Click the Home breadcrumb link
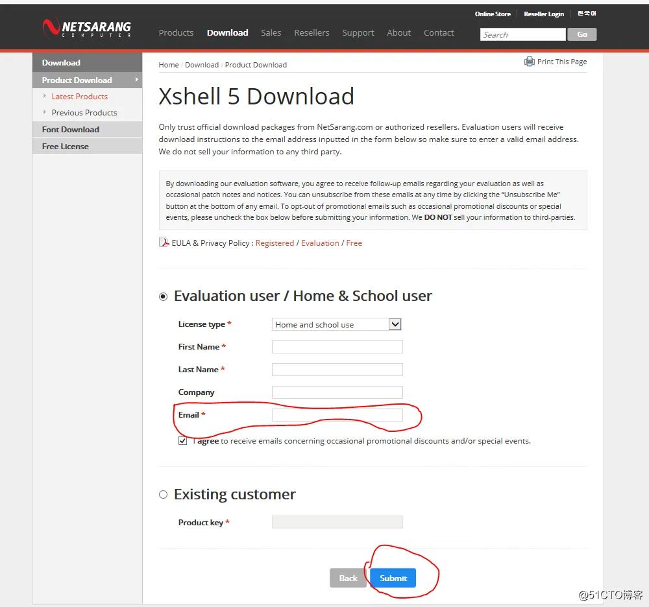The height and width of the screenshot is (607, 649). 169,65
